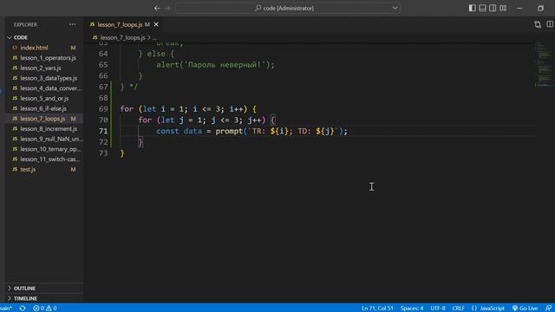Click the git branch indicator in status bar
The width and height of the screenshot is (555, 312).
(6, 309)
